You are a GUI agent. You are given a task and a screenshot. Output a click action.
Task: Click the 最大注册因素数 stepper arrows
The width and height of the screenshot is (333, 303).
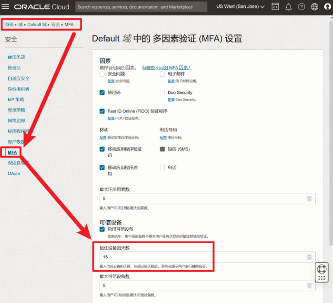(x=309, y=199)
